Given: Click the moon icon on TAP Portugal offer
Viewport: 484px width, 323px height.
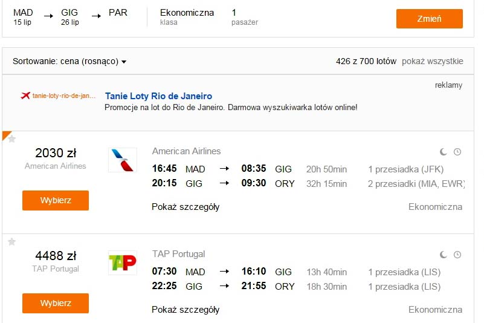Looking at the screenshot, I should [444, 255].
